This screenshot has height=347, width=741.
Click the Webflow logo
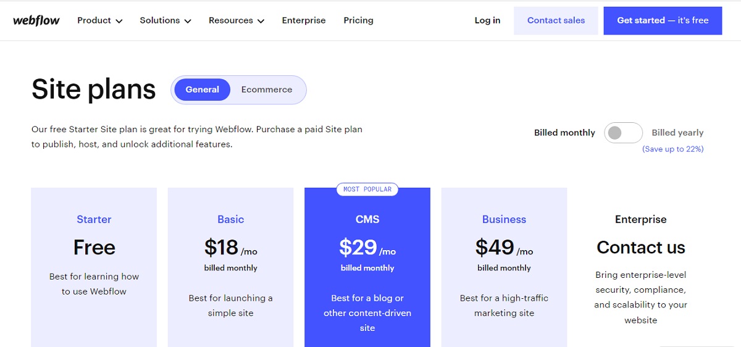(36, 20)
